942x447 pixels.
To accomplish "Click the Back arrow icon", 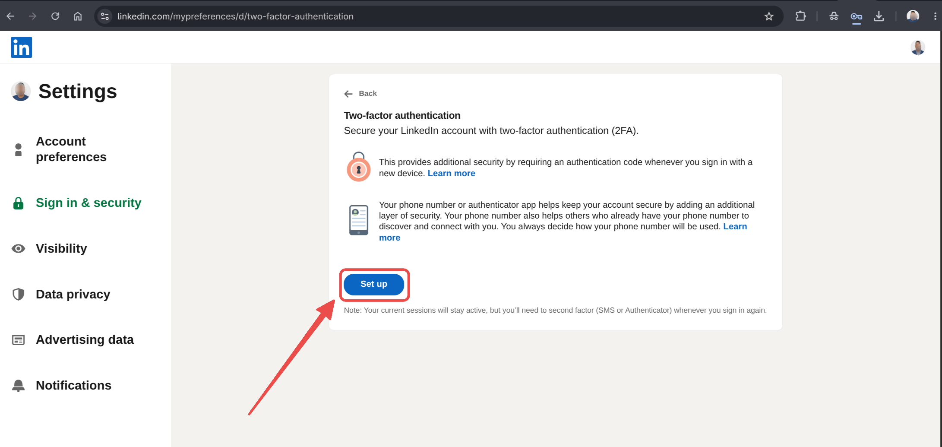I will 348,94.
